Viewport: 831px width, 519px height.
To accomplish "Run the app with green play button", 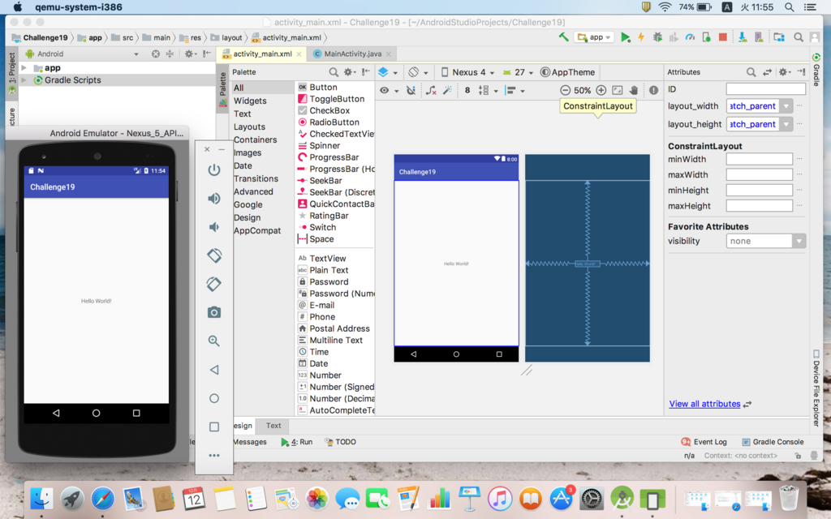I will point(626,37).
